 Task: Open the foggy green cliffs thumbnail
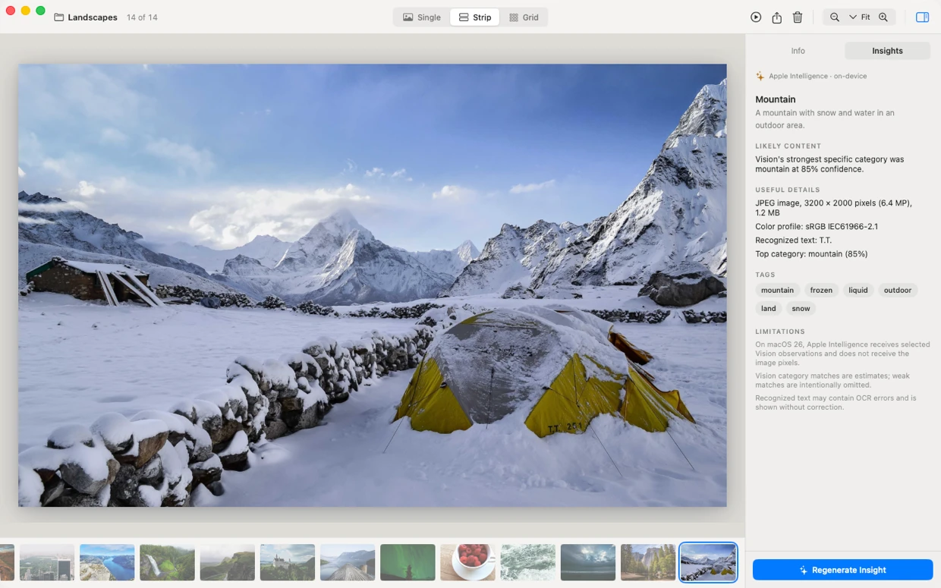227,562
